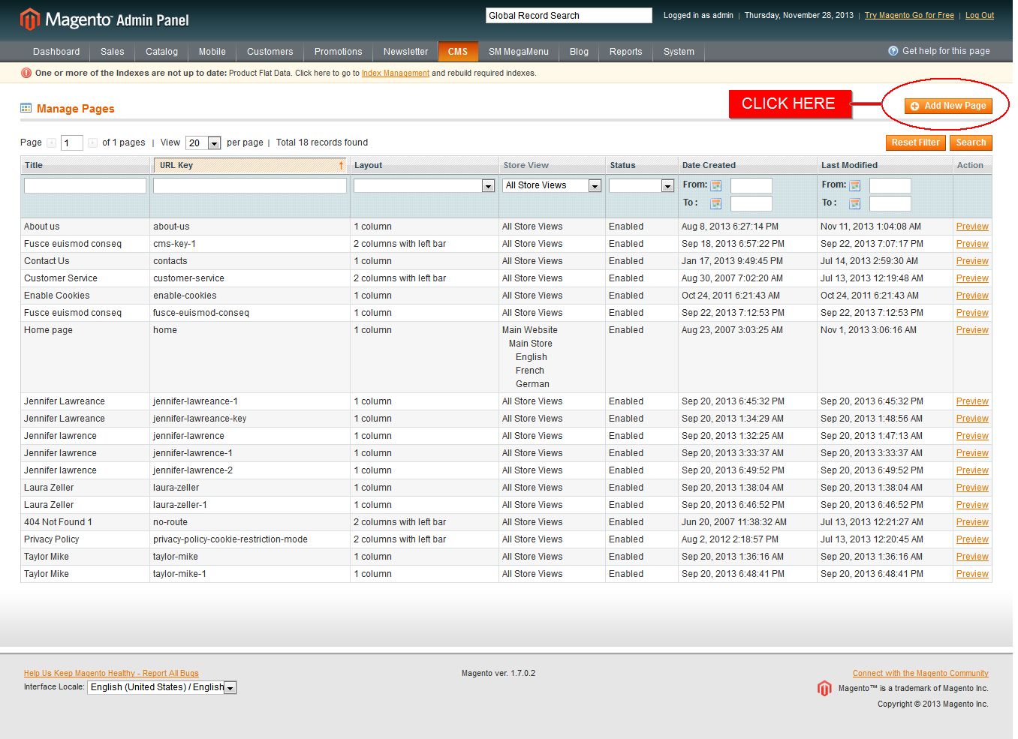Open Last Modified To calendar icon

[x=854, y=203]
